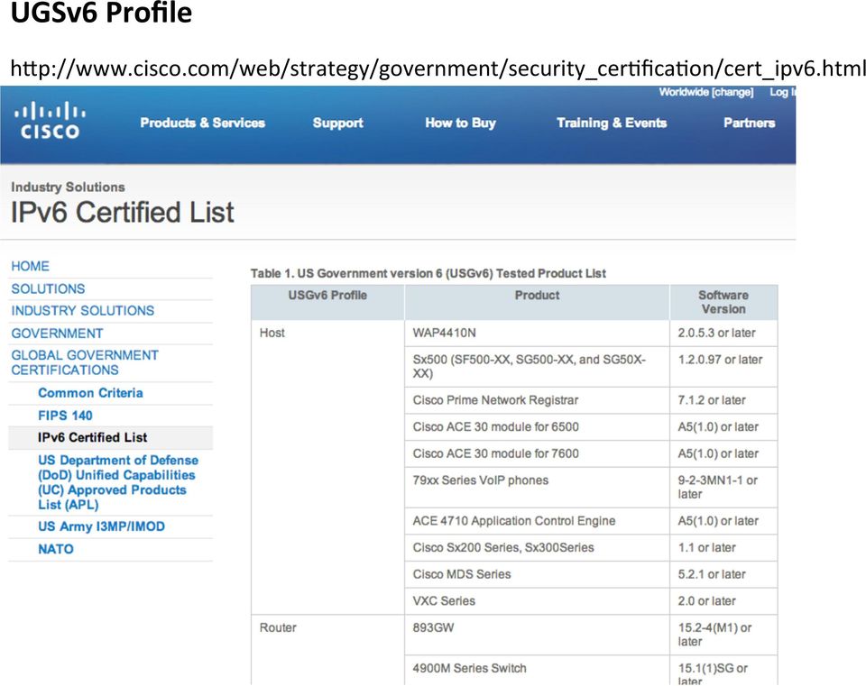Click the IPv6 Certified List page heading
The width and height of the screenshot is (866, 686).
pos(123,213)
